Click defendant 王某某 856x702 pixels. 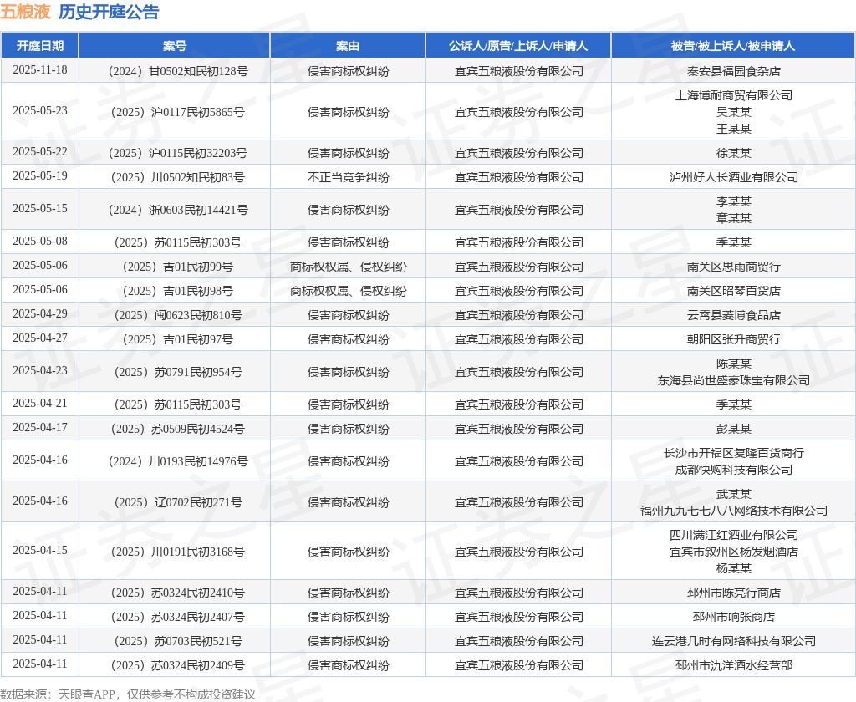coord(734,129)
